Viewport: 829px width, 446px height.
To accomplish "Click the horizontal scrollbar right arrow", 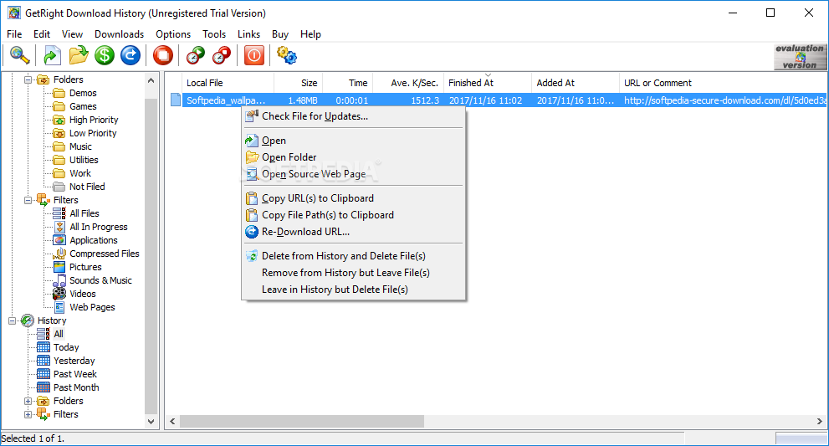I will coord(820,422).
